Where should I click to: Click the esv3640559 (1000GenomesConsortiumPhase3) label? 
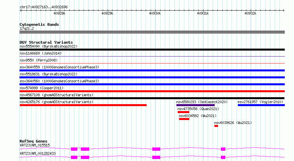pyautogui.click(x=59, y=67)
